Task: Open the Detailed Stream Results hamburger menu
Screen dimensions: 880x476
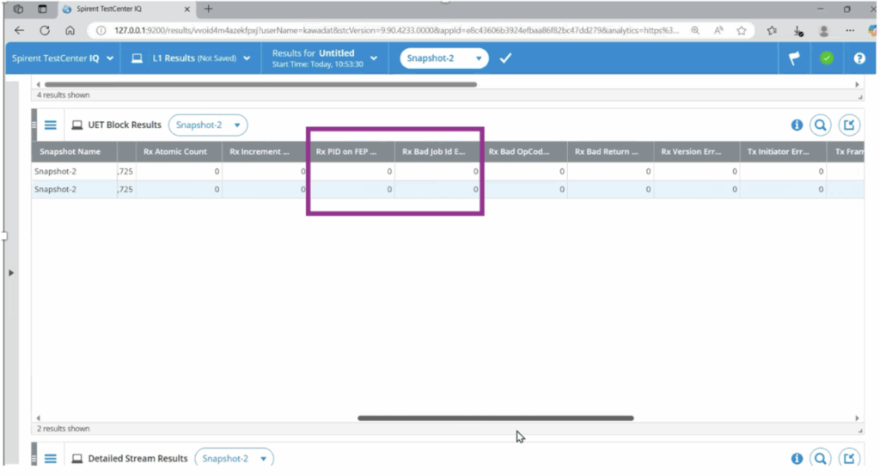Action: pyautogui.click(x=51, y=459)
